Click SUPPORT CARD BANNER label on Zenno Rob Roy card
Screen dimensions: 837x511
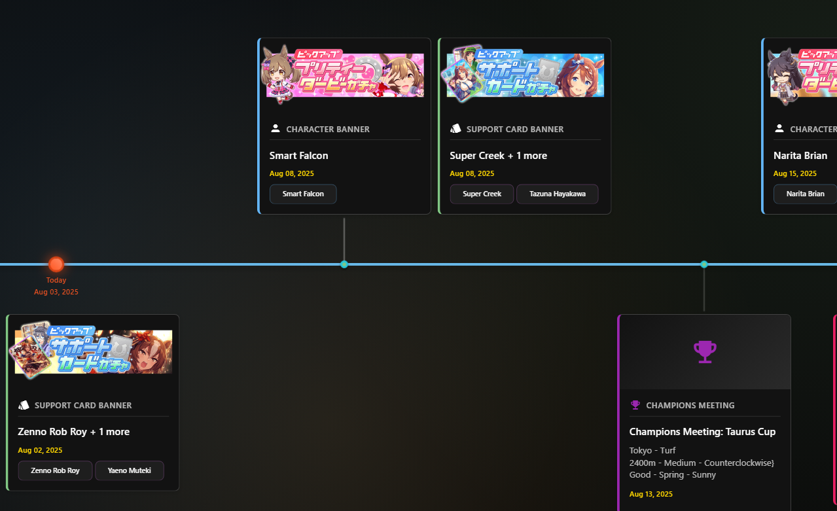83,405
